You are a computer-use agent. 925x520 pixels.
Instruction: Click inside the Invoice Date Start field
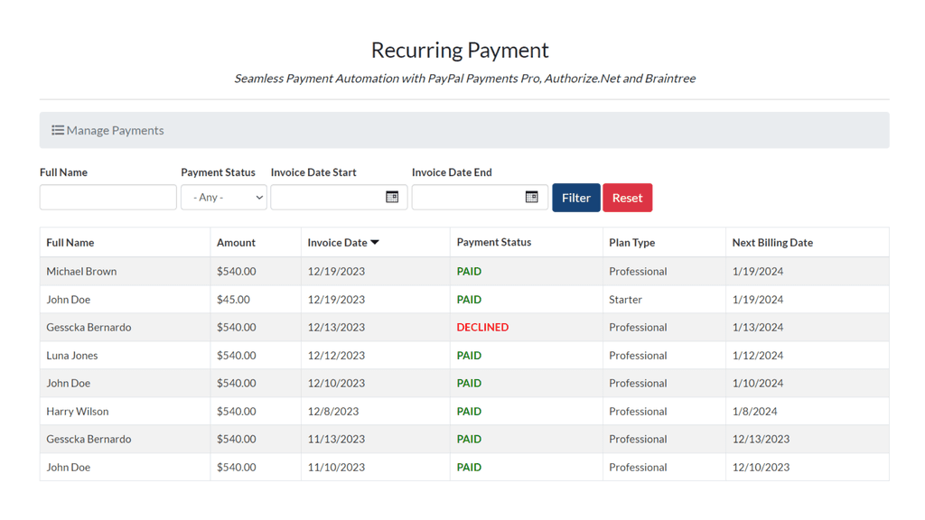coord(334,197)
